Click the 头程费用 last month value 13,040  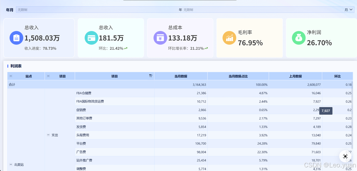pyautogui.click(x=316, y=135)
